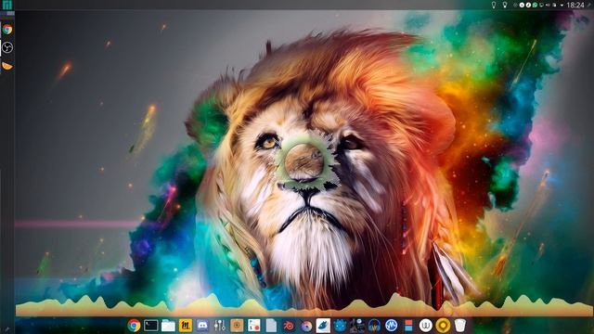Launch the dark figure game icon in dock
Viewport: 594px width, 334px height.
[356, 326]
